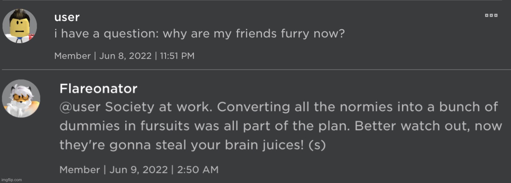Screen dimensions: 511x183
Task: Click the Member label under user's post
Action: (72, 56)
